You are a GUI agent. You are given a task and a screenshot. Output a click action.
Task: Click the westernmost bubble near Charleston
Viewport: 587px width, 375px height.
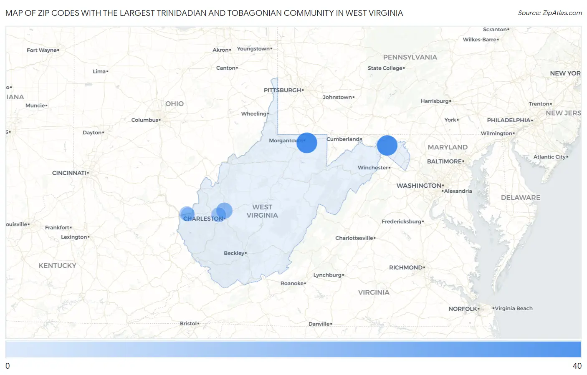[x=187, y=214]
